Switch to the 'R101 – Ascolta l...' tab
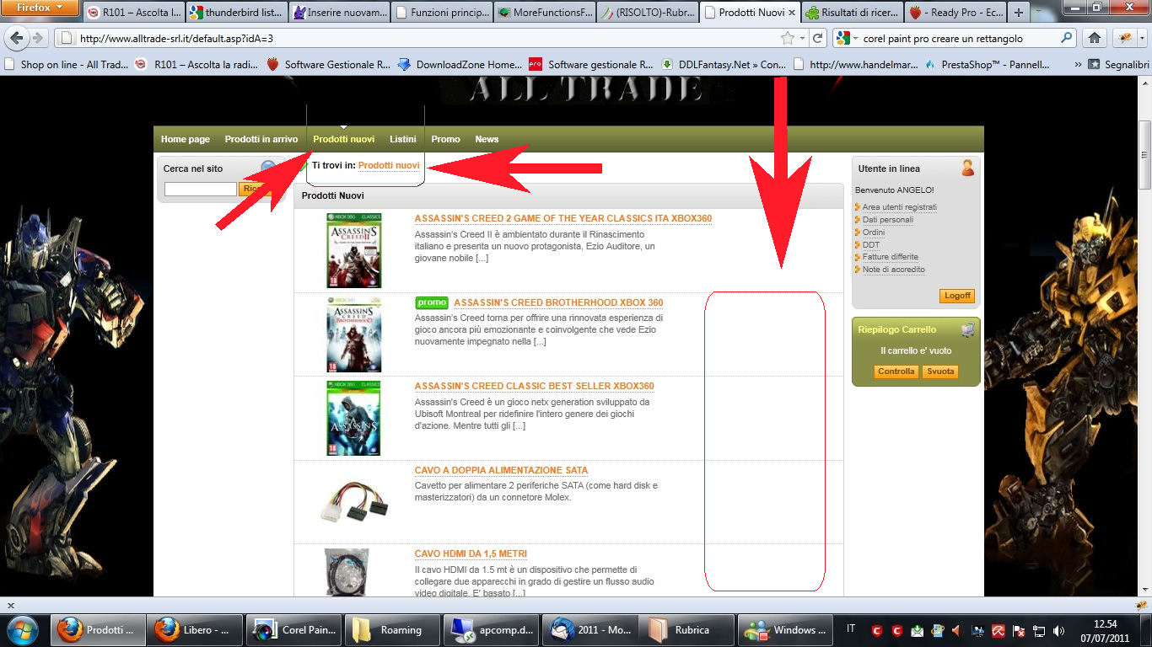 (x=133, y=13)
